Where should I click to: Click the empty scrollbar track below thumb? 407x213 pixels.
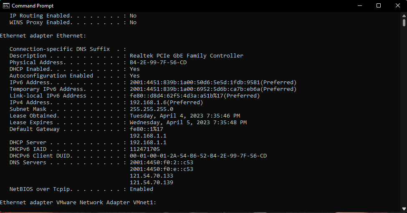(x=404, y=117)
